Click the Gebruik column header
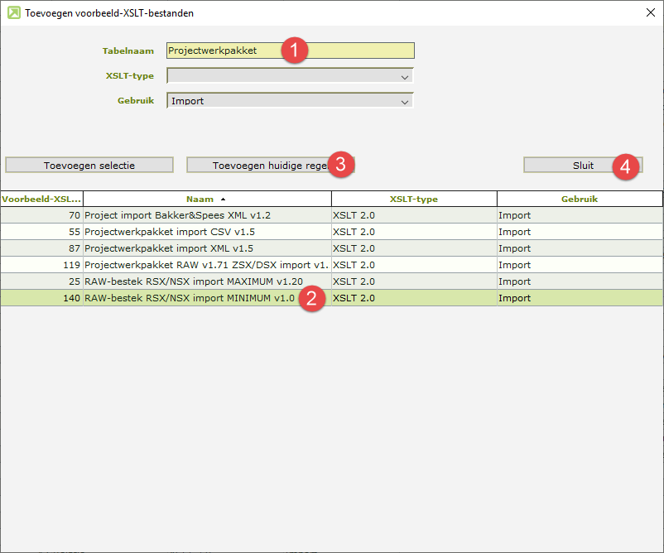This screenshot has width=664, height=553. 580,199
